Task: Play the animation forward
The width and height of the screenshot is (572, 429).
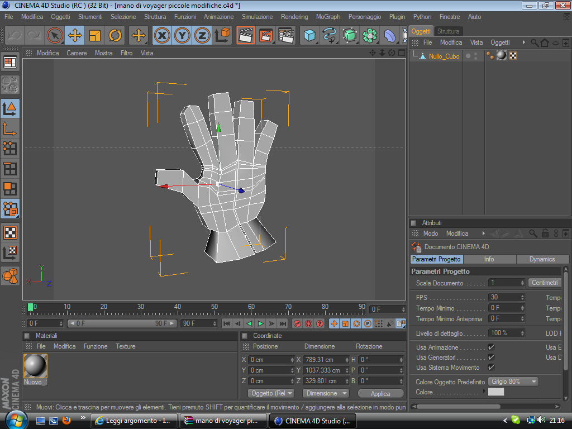Action: 260,323
